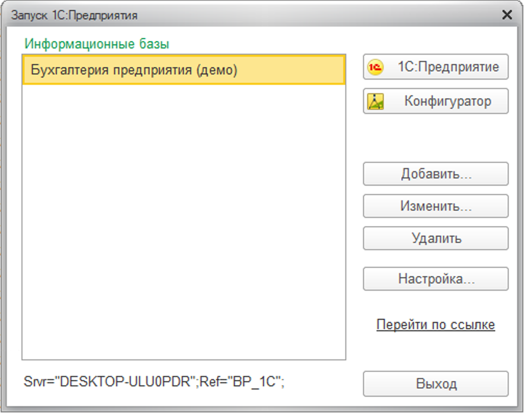Screen dimensions: 525x413
Task: Add a new infobase with Добавить
Action: [x=435, y=174]
